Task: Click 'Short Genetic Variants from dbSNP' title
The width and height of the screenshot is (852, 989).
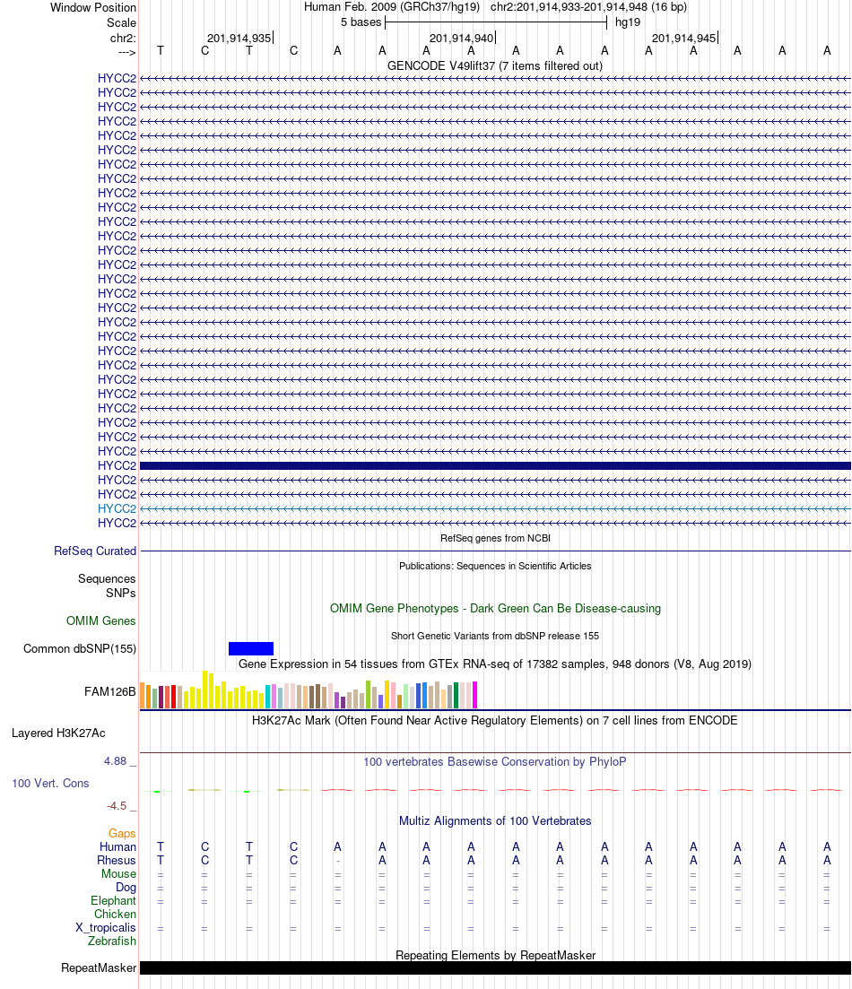Action: pos(495,636)
